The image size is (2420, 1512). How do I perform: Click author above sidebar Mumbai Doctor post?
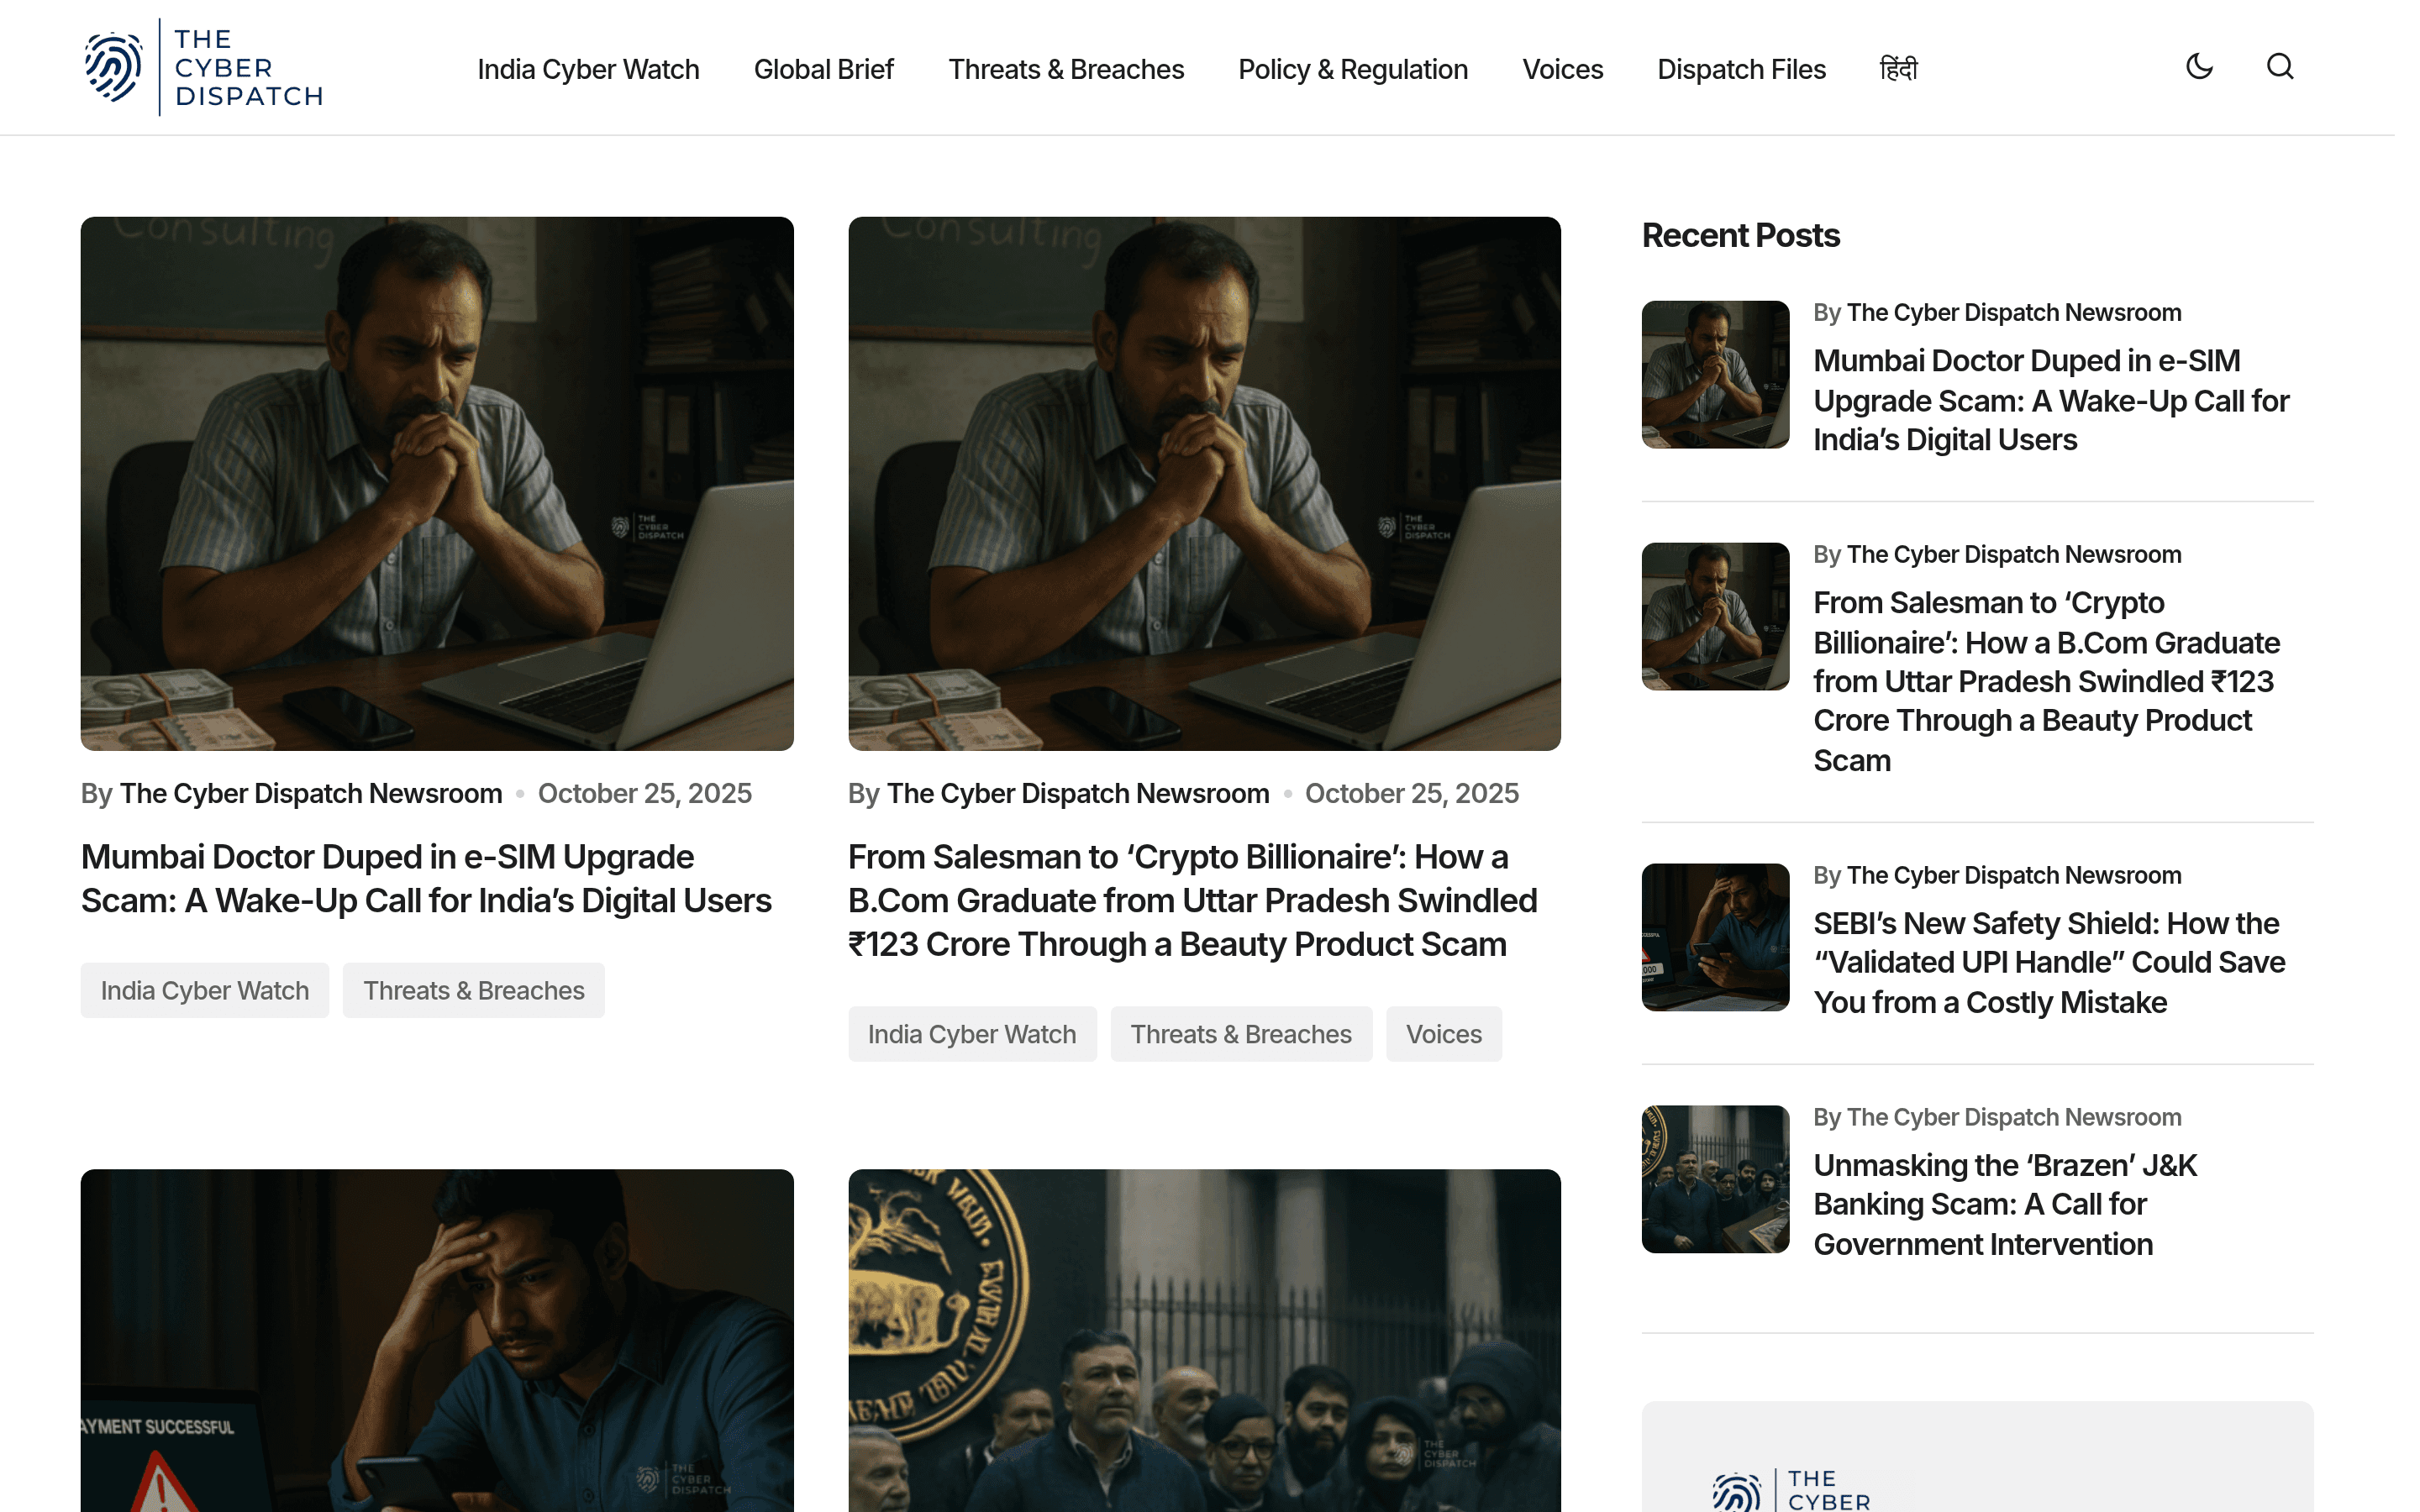coord(2014,312)
